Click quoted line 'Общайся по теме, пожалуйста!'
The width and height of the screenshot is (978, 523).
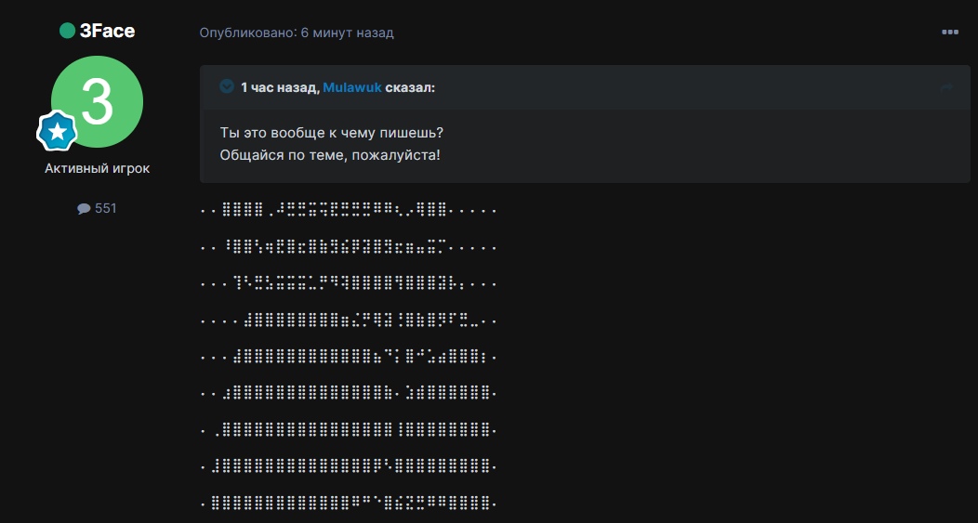330,154
